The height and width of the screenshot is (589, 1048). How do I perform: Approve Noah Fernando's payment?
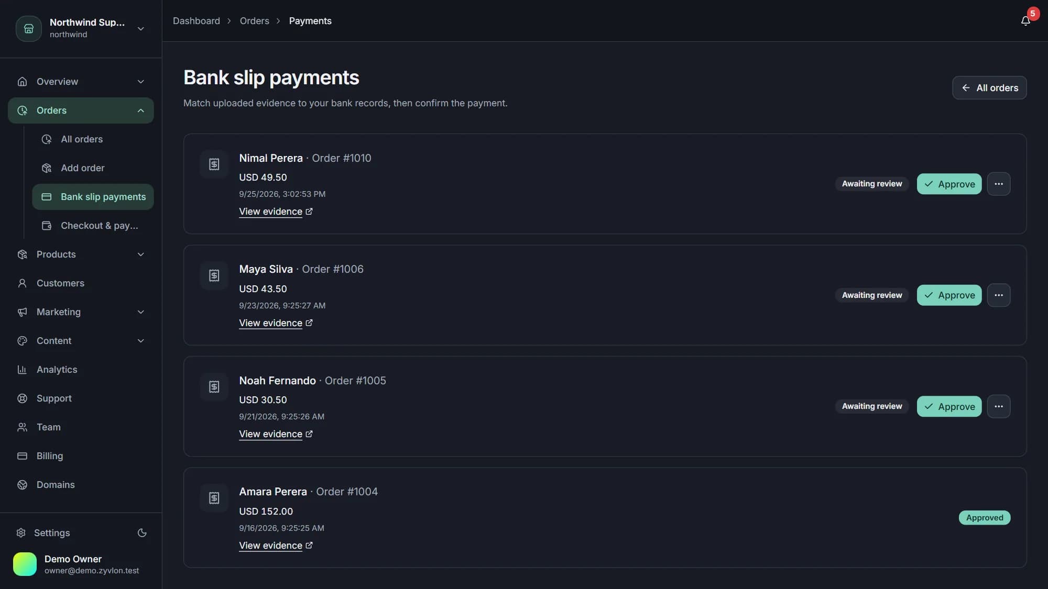point(949,406)
